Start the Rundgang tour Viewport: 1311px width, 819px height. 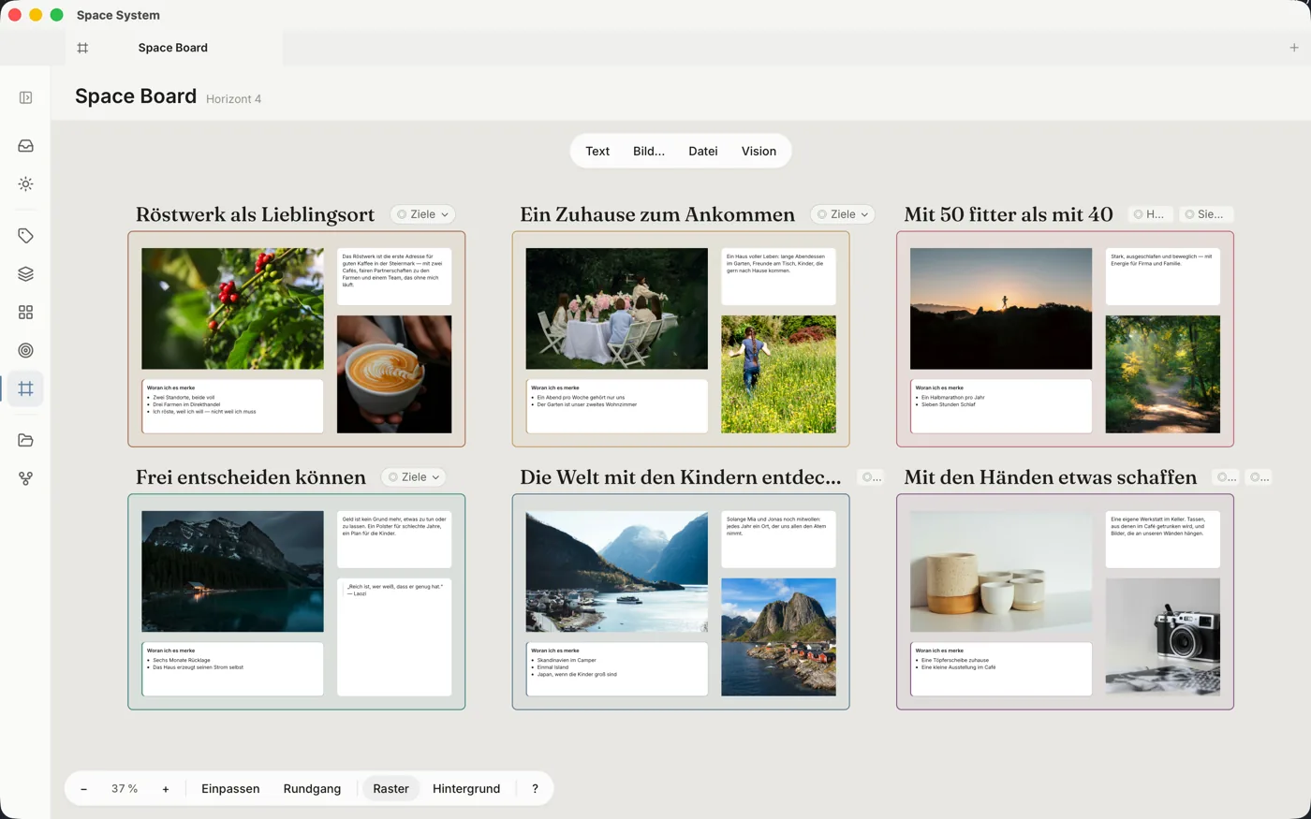[x=312, y=789]
